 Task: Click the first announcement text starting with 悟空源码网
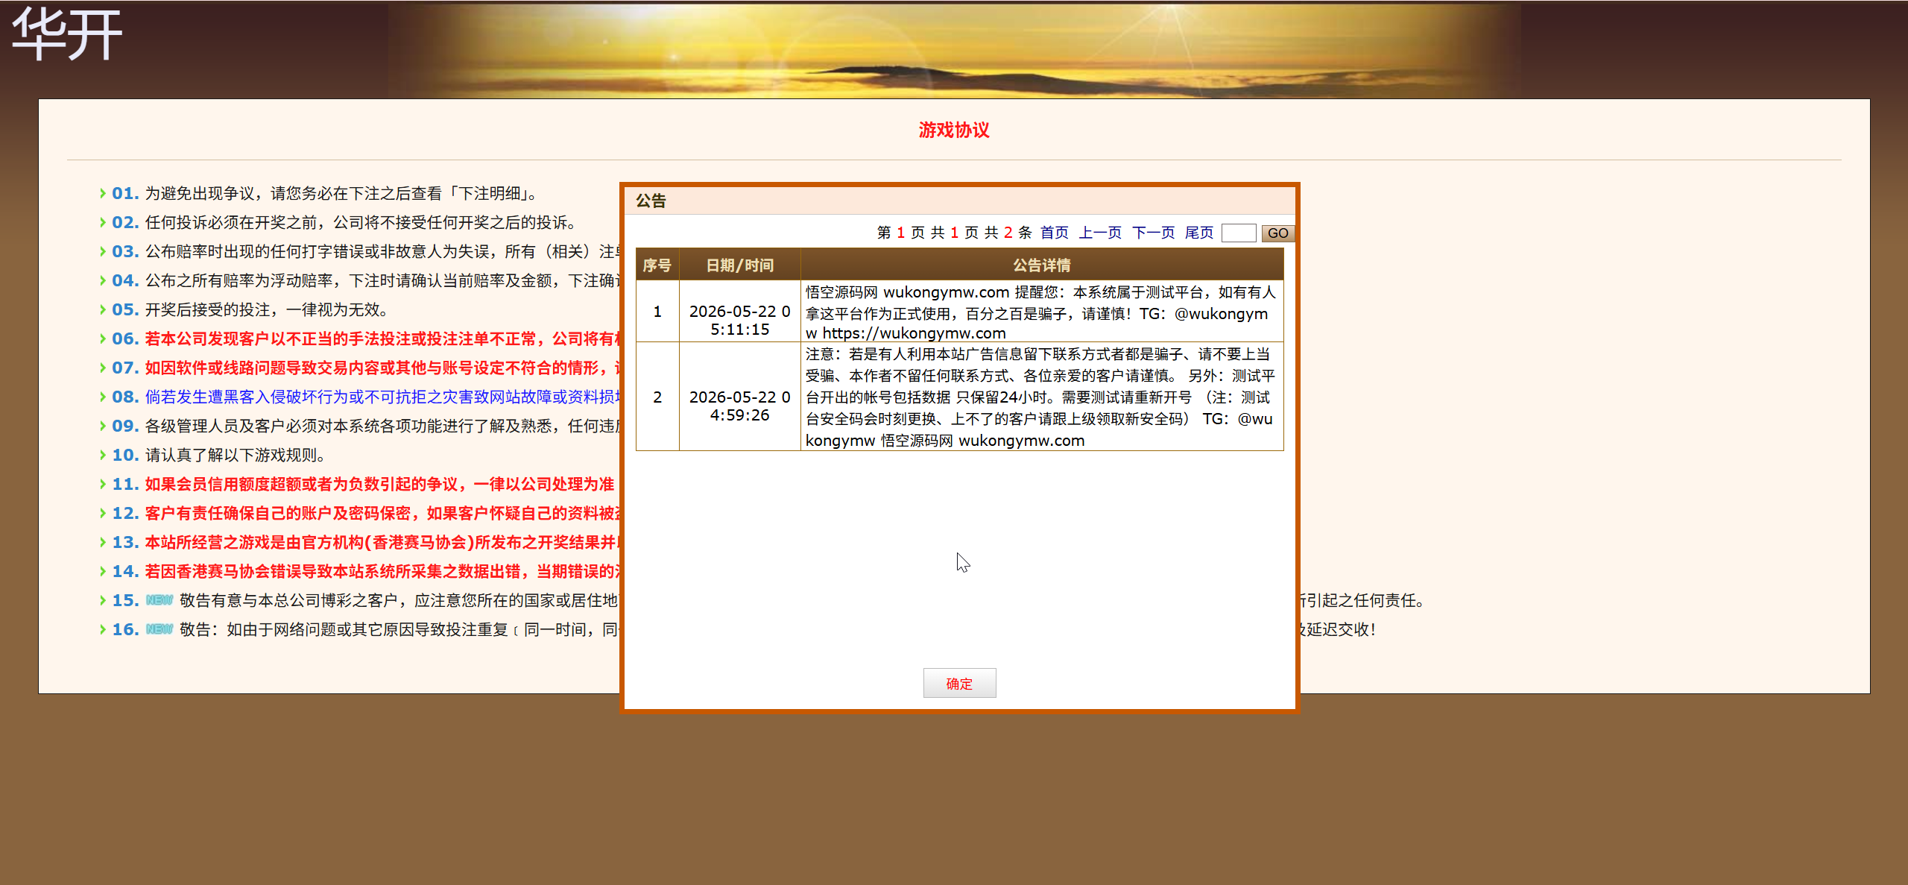click(1041, 312)
